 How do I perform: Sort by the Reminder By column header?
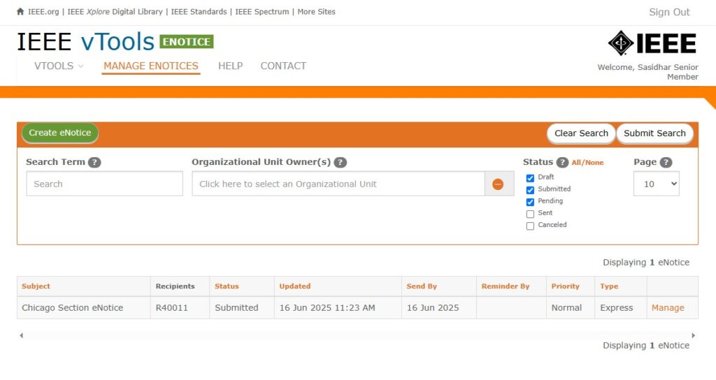pyautogui.click(x=506, y=286)
